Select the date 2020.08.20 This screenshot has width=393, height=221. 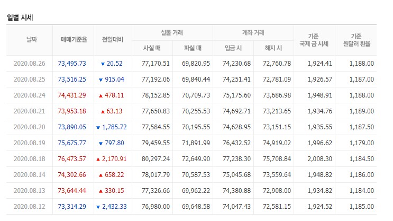(x=29, y=127)
